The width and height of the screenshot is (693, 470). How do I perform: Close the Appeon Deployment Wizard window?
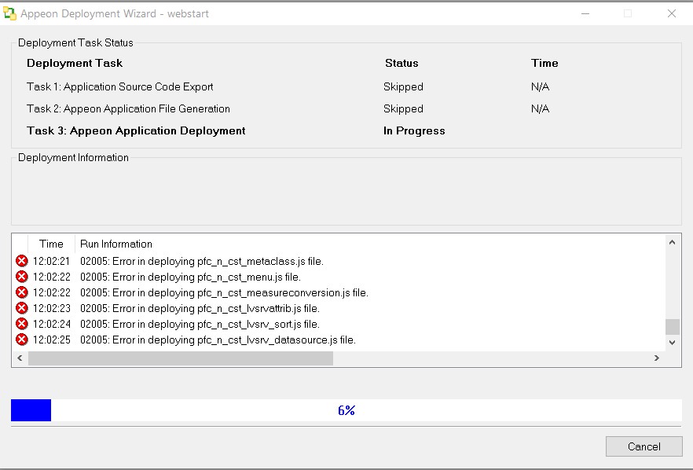(671, 13)
